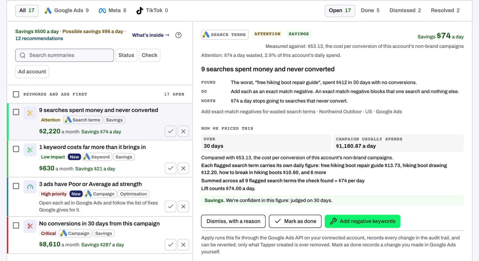Mark 1 keyword recommendation done with checkmark

[x=171, y=169]
